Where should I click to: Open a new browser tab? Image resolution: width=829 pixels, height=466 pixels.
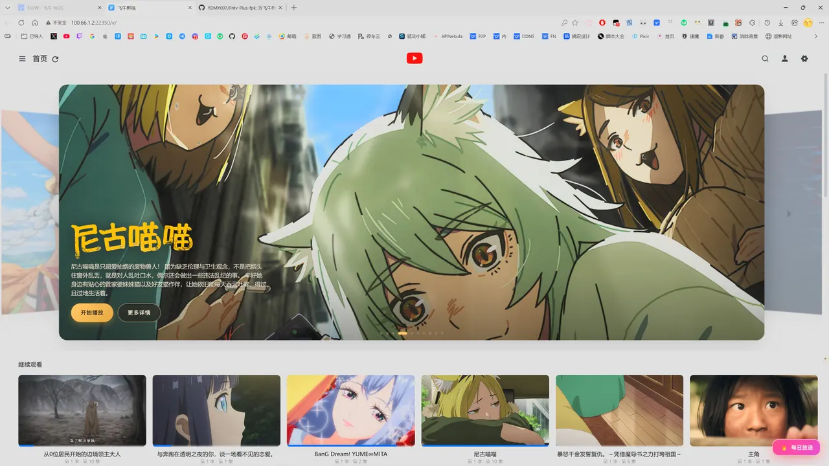[x=294, y=8]
